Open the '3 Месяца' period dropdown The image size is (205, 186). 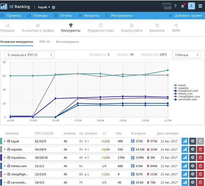pyautogui.click(x=186, y=55)
